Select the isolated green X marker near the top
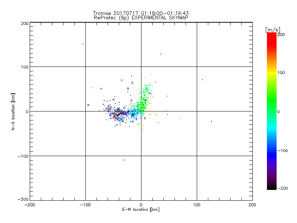This screenshot has height=223, width=297. point(161,54)
